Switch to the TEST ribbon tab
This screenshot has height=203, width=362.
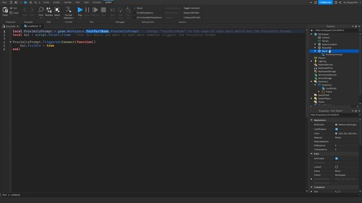click(77, 2)
